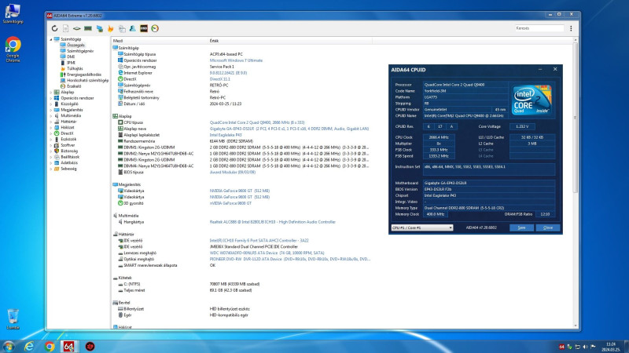This screenshot has width=629, height=353.
Task: Open the Recycle Bin on the desktop
Action: tap(13, 317)
